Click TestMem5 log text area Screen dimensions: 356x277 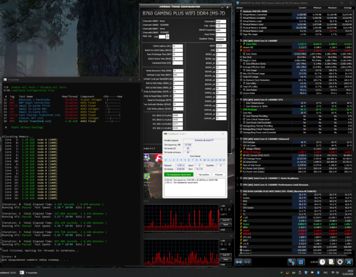(195, 187)
